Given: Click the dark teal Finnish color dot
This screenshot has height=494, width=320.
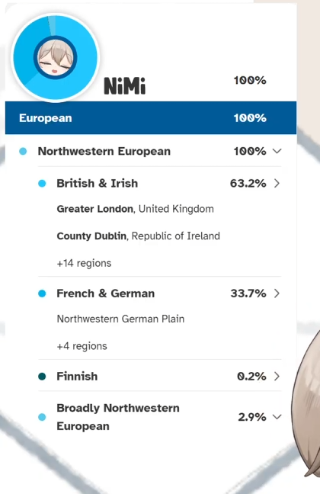Looking at the screenshot, I should (x=42, y=377).
